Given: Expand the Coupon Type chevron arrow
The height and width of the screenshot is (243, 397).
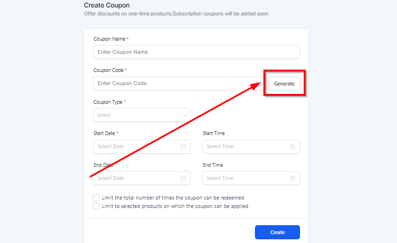Looking at the screenshot, I should (185, 115).
